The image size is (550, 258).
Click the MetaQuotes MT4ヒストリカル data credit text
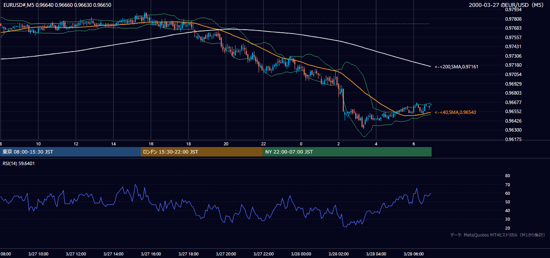pyautogui.click(x=497, y=235)
